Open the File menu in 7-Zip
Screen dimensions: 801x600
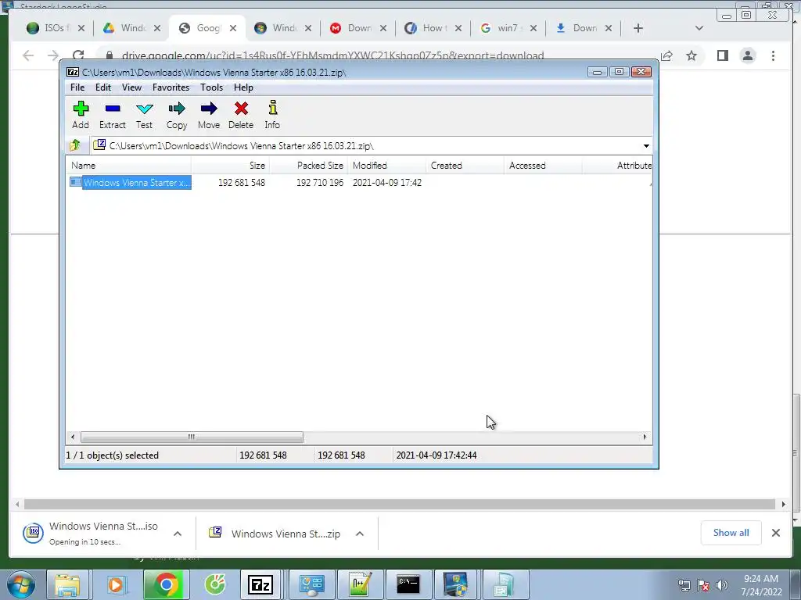[77, 87]
